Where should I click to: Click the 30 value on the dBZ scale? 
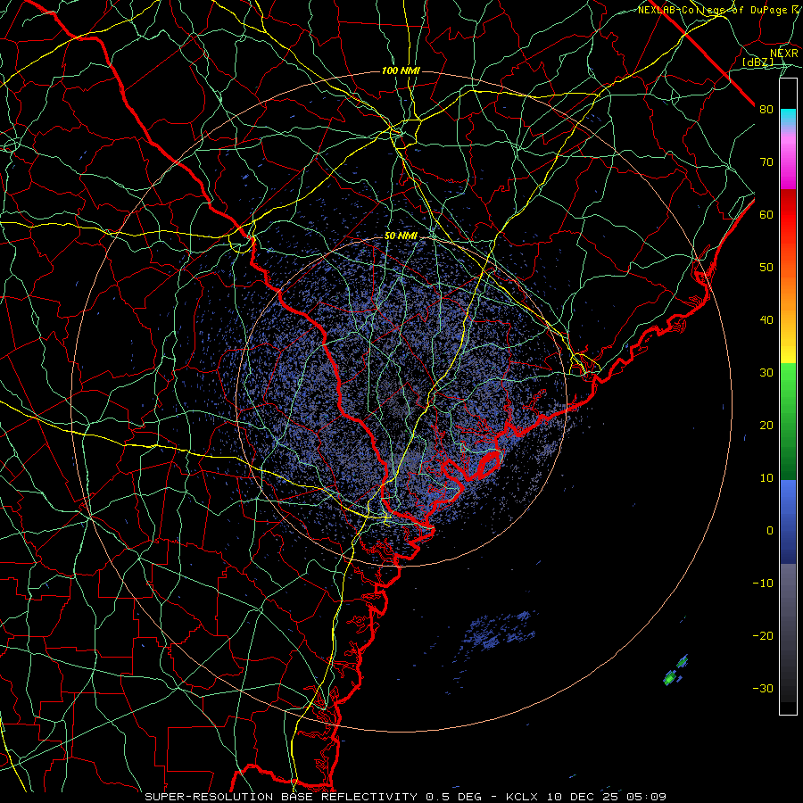tap(766, 372)
